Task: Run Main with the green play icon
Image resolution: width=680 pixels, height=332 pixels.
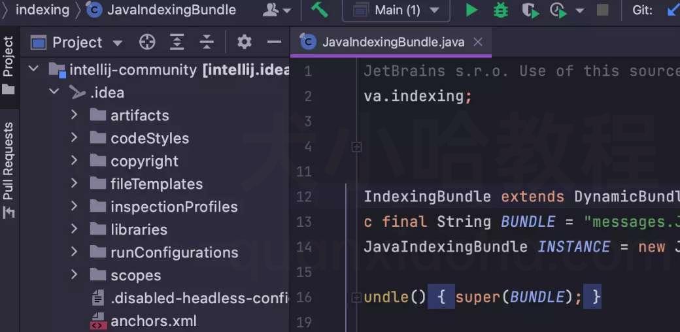Action: coord(471,10)
